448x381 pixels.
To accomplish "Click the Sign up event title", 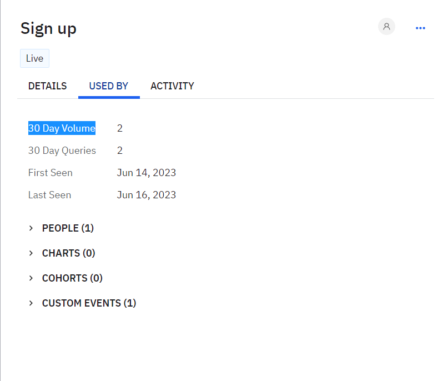I will (48, 28).
